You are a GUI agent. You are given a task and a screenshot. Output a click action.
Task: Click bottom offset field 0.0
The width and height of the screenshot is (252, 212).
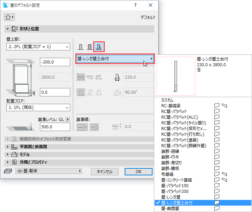click(55, 92)
